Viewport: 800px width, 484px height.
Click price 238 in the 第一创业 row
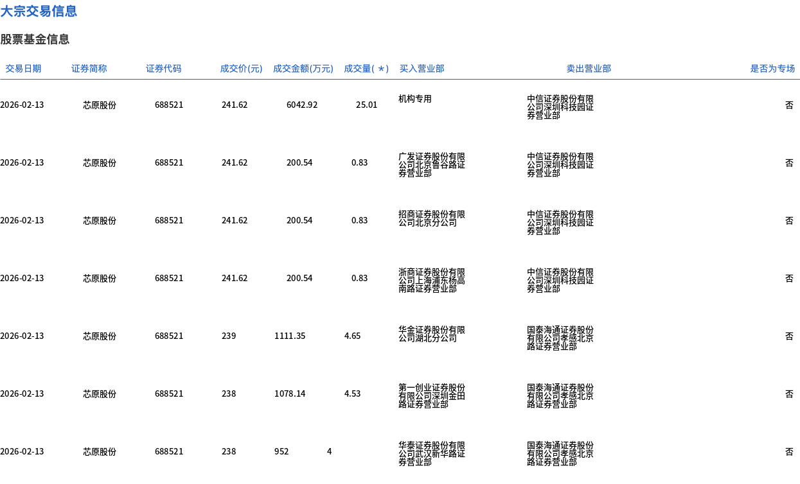(229, 393)
